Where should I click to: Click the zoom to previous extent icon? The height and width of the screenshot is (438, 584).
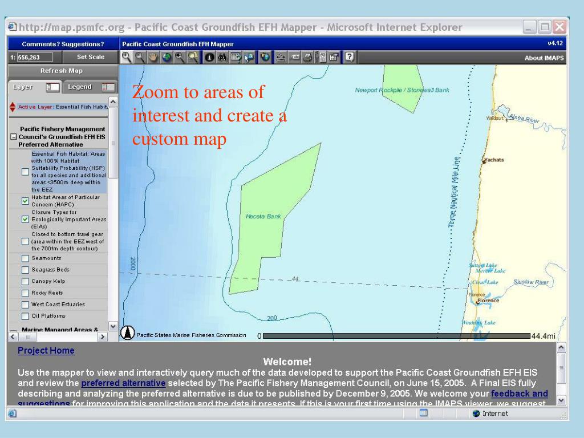coord(180,57)
